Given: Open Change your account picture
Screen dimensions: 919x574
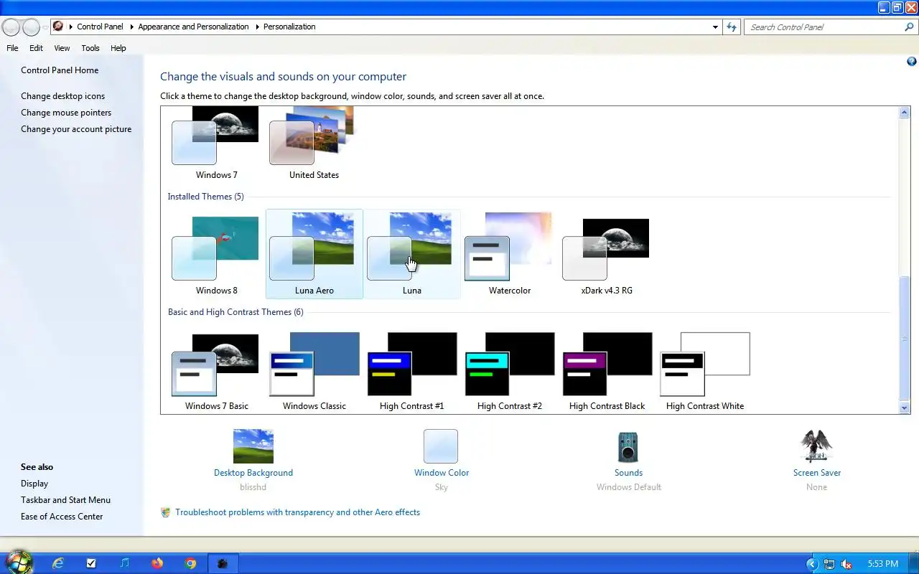Looking at the screenshot, I should pos(76,129).
